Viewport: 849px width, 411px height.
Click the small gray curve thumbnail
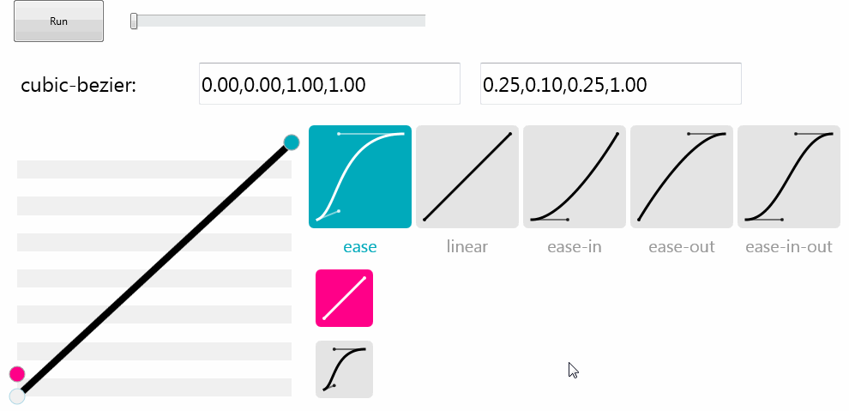(344, 370)
